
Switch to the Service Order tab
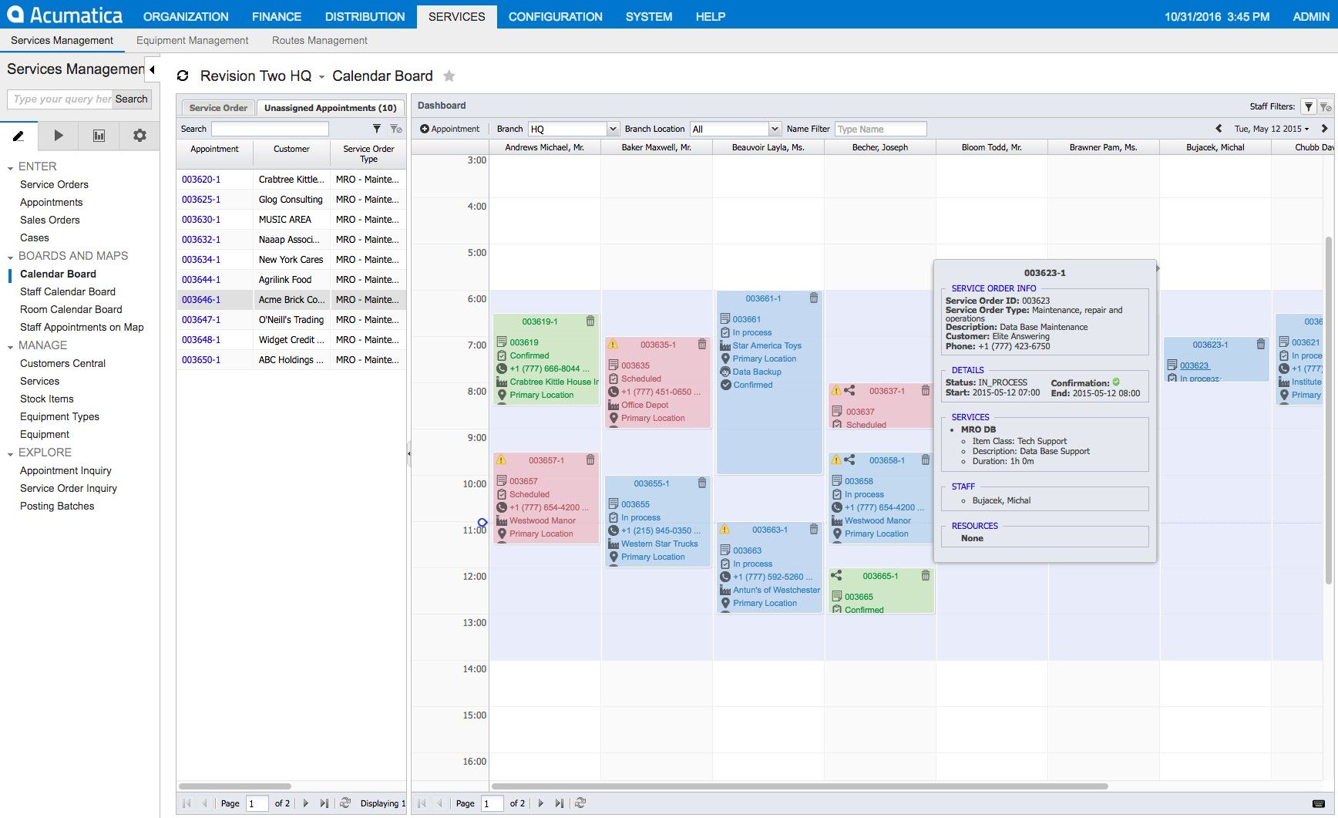[218, 107]
